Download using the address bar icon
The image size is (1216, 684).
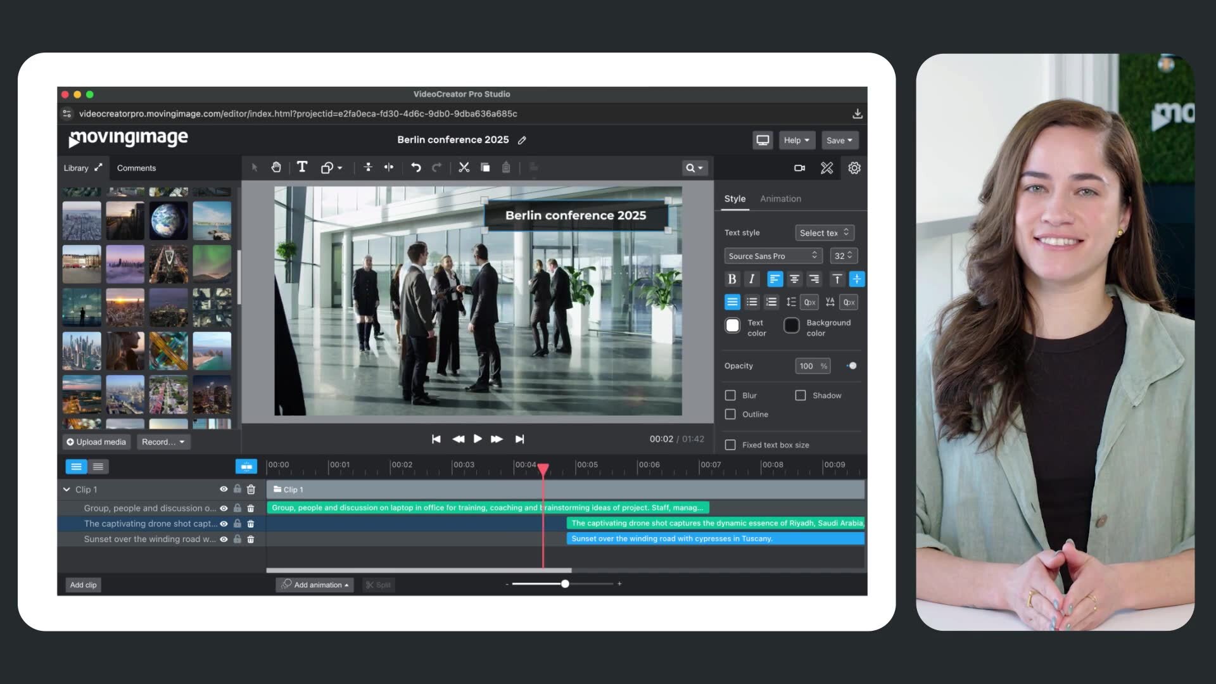point(858,113)
